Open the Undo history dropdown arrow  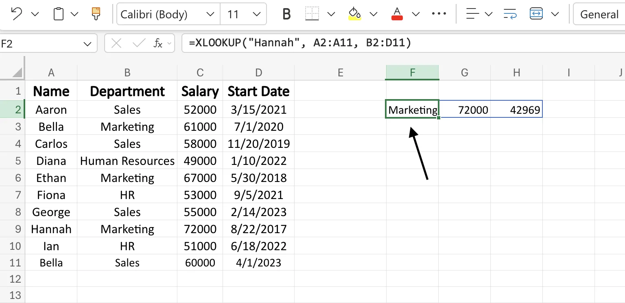tap(35, 15)
